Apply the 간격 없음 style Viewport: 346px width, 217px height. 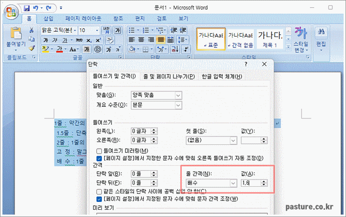[x=241, y=39]
